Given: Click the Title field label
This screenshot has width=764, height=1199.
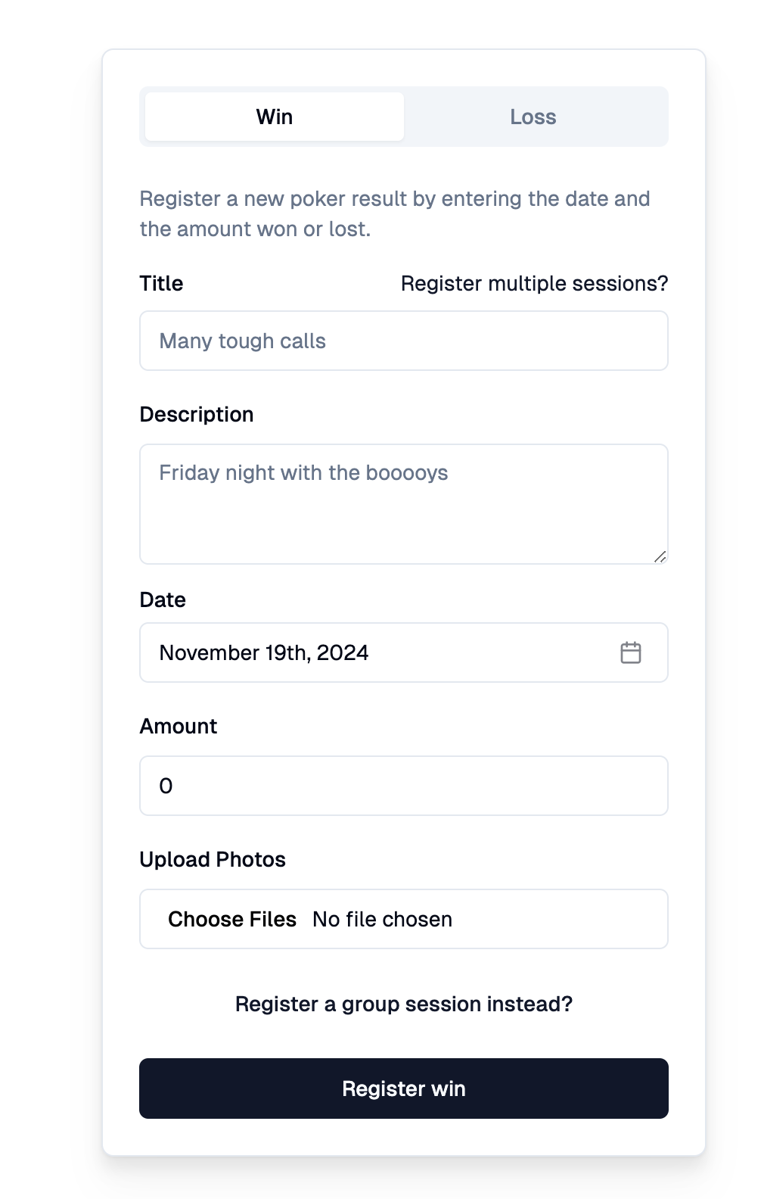Looking at the screenshot, I should point(161,283).
